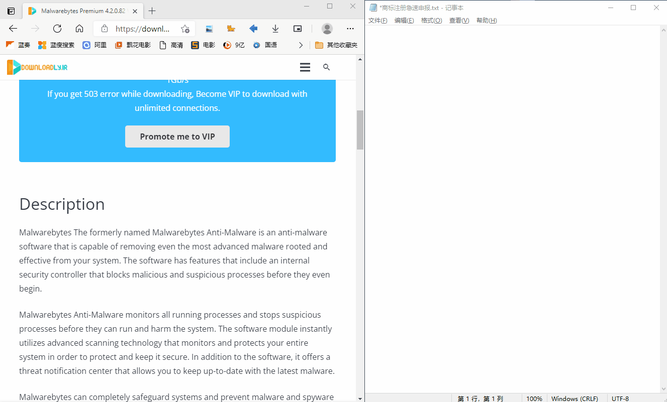Click the browser page scrollbar thumb
This screenshot has width=667, height=402.
coord(360,130)
